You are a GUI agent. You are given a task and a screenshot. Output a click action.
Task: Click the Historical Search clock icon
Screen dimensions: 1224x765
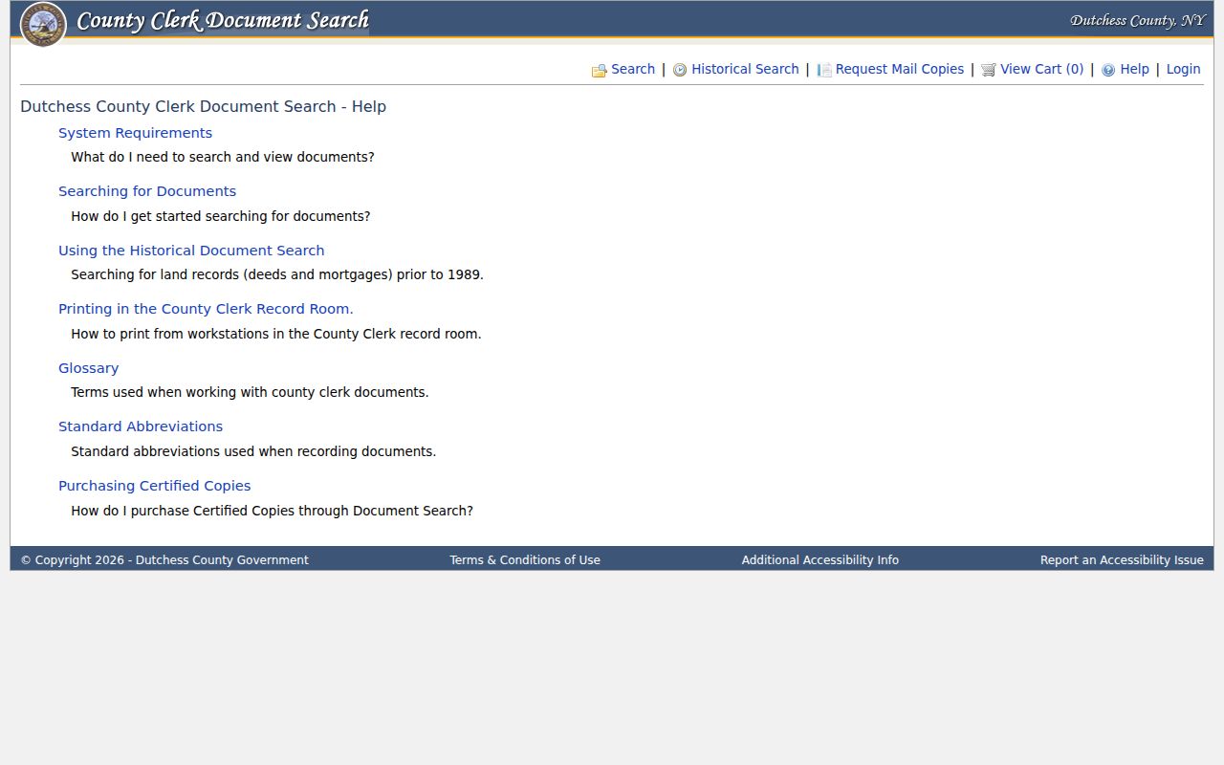point(680,70)
